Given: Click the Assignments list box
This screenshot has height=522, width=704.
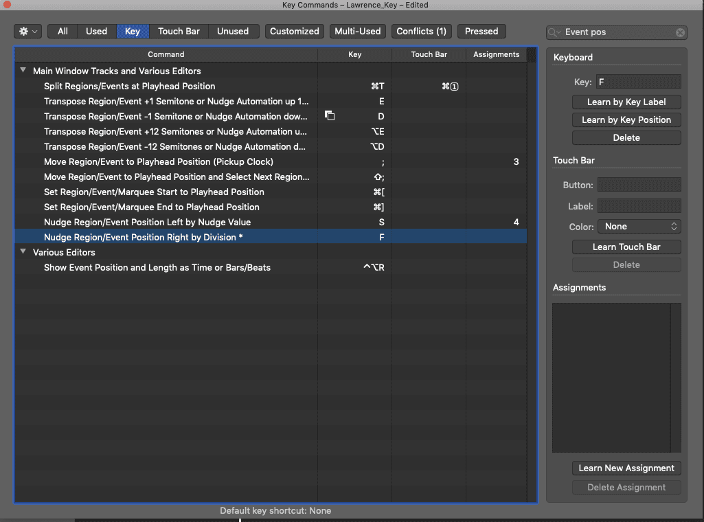Looking at the screenshot, I should pos(617,378).
